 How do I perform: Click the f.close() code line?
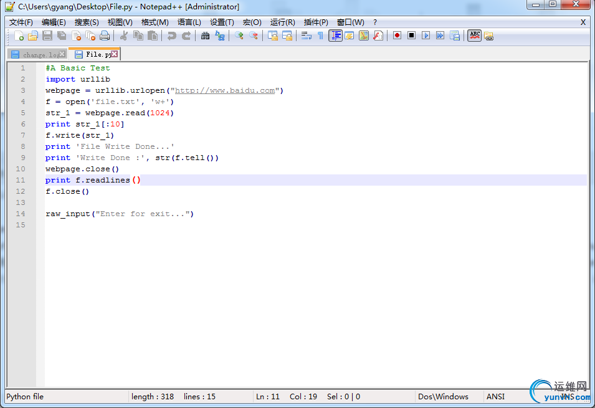(67, 191)
